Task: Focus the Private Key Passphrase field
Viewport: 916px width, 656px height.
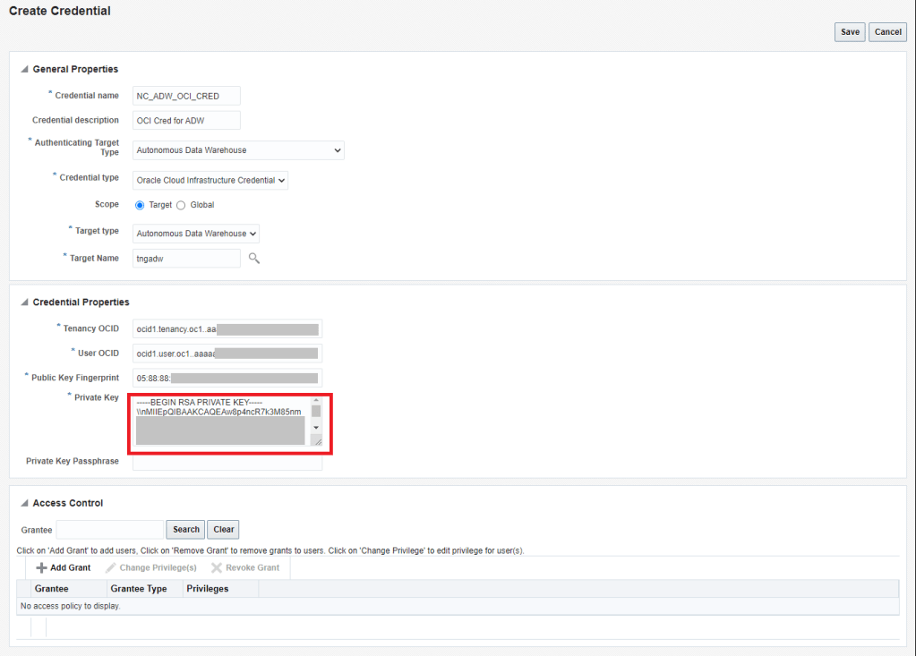Action: [227, 462]
